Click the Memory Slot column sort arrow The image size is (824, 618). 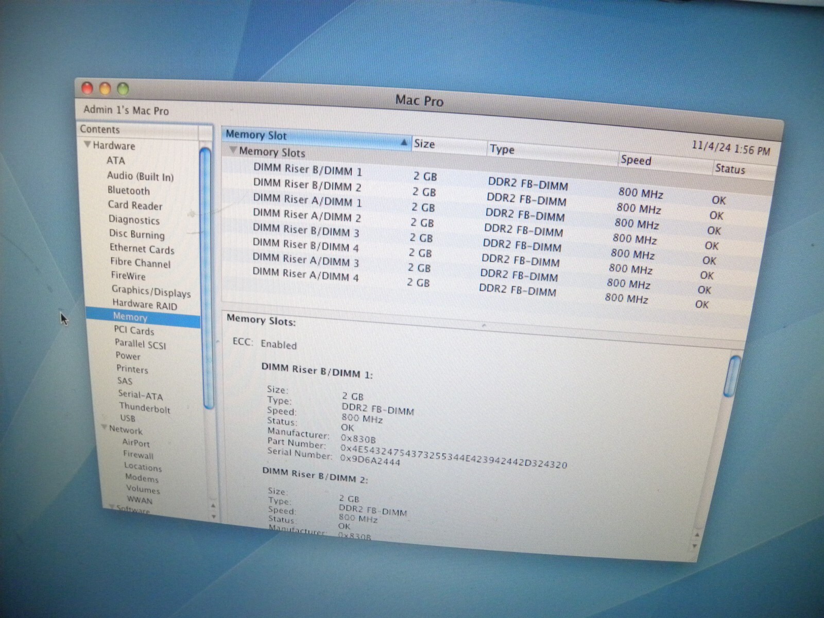(404, 142)
